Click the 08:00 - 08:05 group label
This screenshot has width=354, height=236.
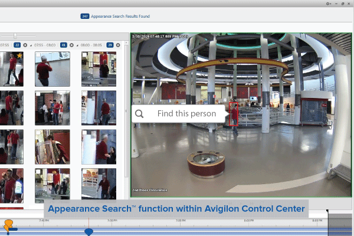(91, 45)
